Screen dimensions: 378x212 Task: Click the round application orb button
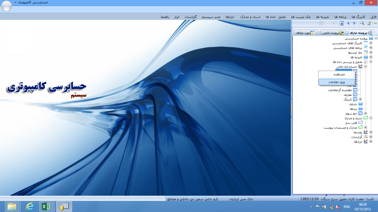pyautogui.click(x=6, y=6)
